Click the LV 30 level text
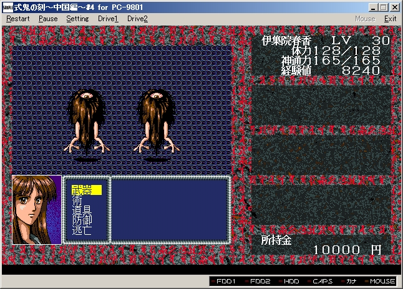 [x=361, y=40]
